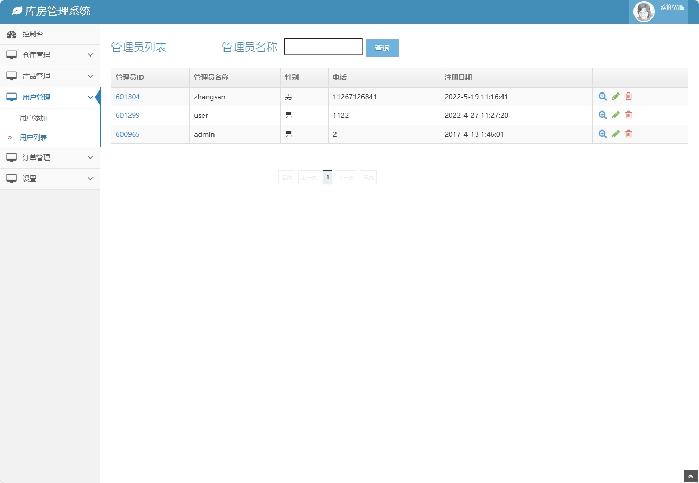
Task: Click the 查询 search button
Action: [382, 48]
